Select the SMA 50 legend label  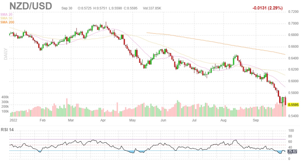tap(6, 18)
